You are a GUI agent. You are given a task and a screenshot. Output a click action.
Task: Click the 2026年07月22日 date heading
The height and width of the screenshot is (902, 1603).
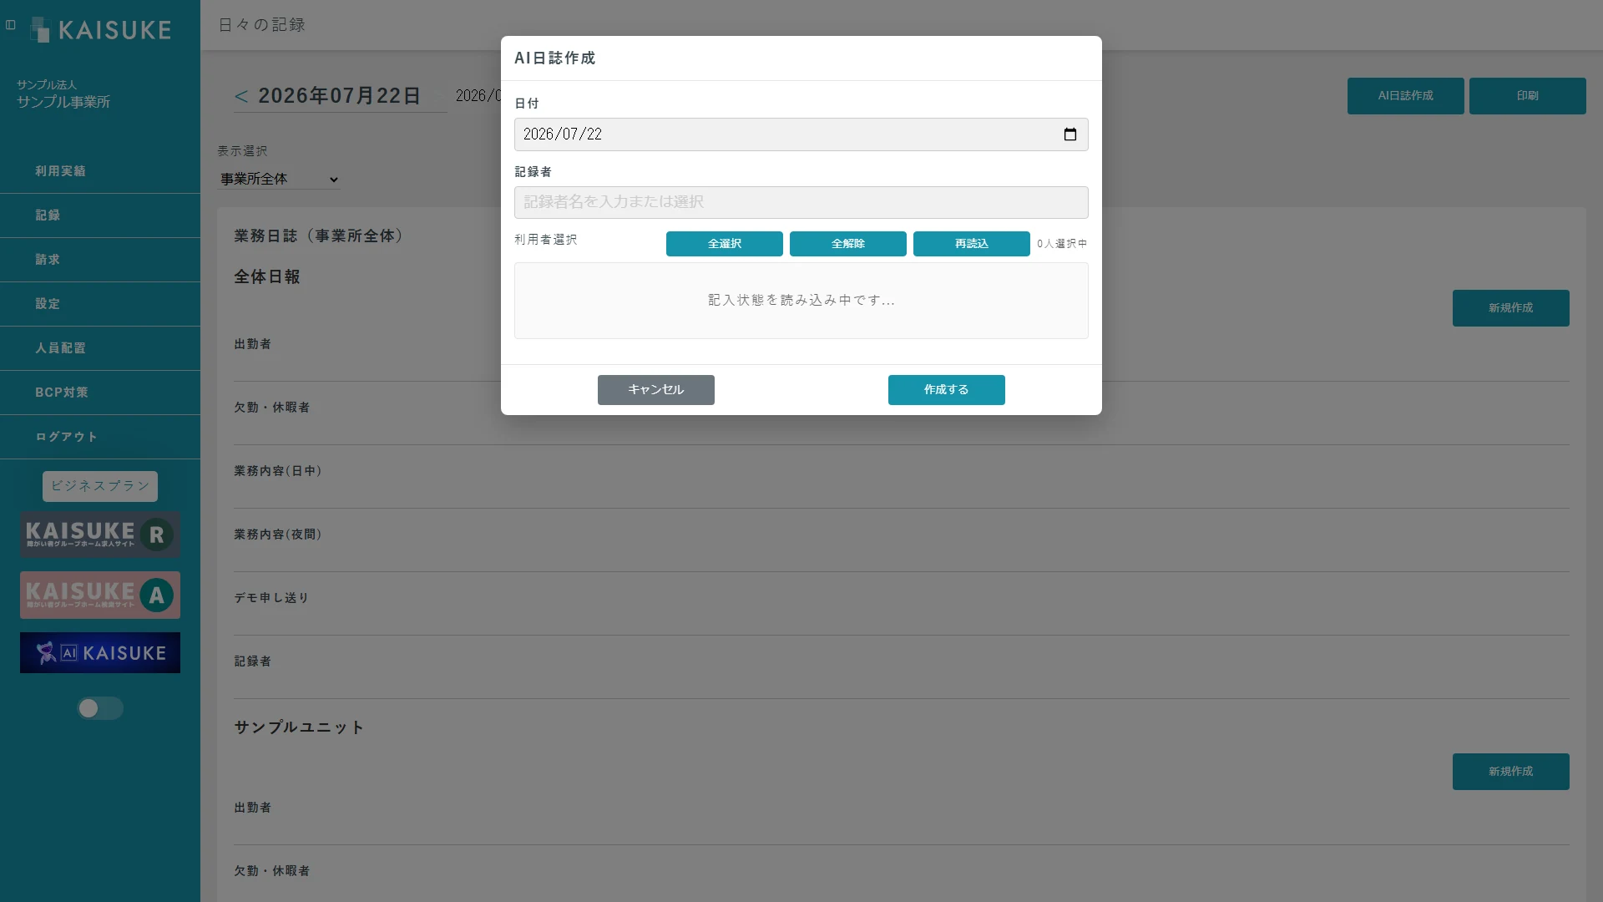pyautogui.click(x=339, y=96)
